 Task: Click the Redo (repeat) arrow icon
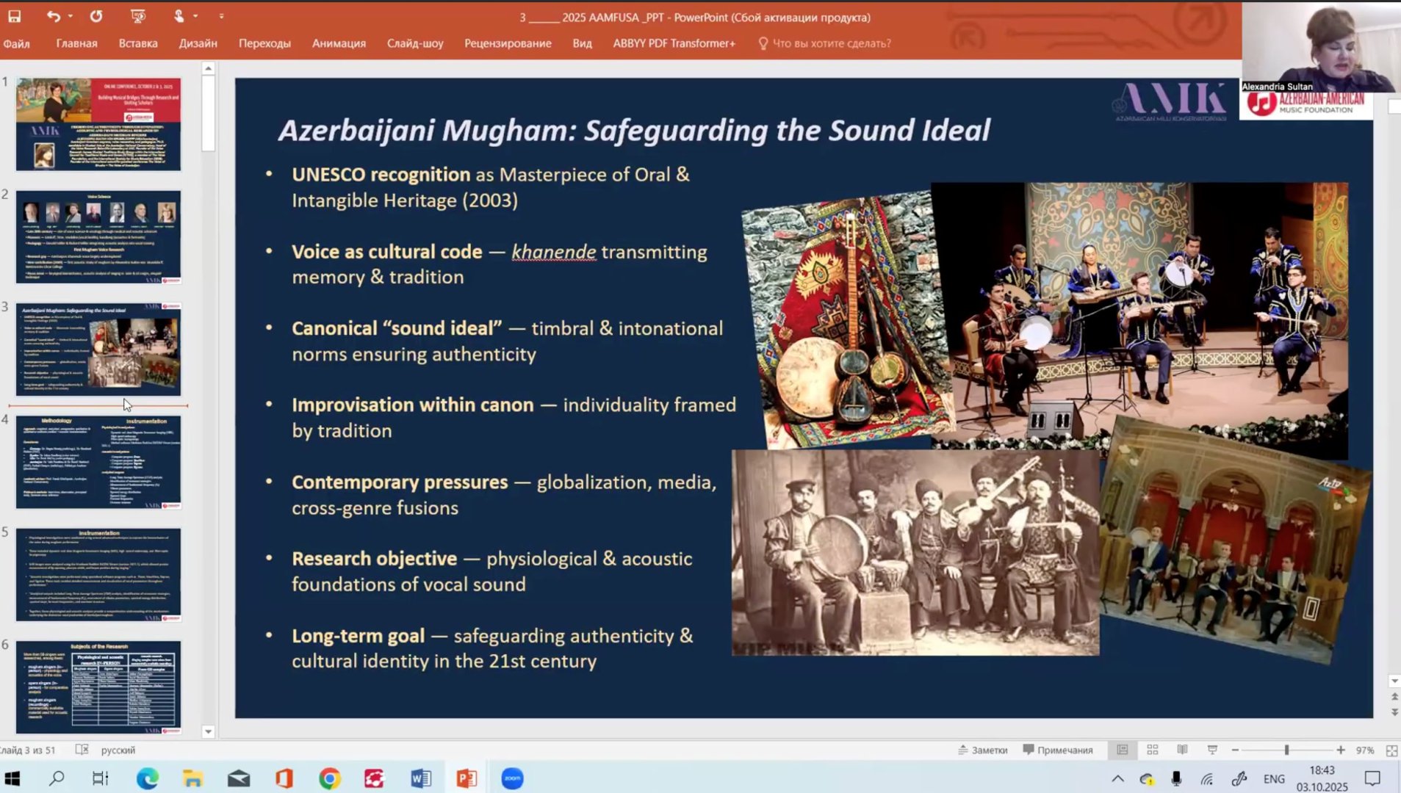click(x=96, y=16)
